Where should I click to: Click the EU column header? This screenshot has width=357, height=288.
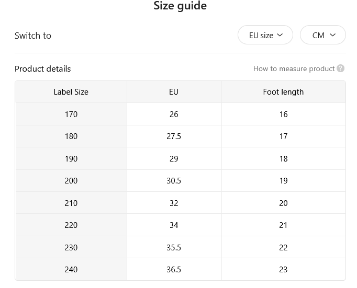pyautogui.click(x=174, y=92)
